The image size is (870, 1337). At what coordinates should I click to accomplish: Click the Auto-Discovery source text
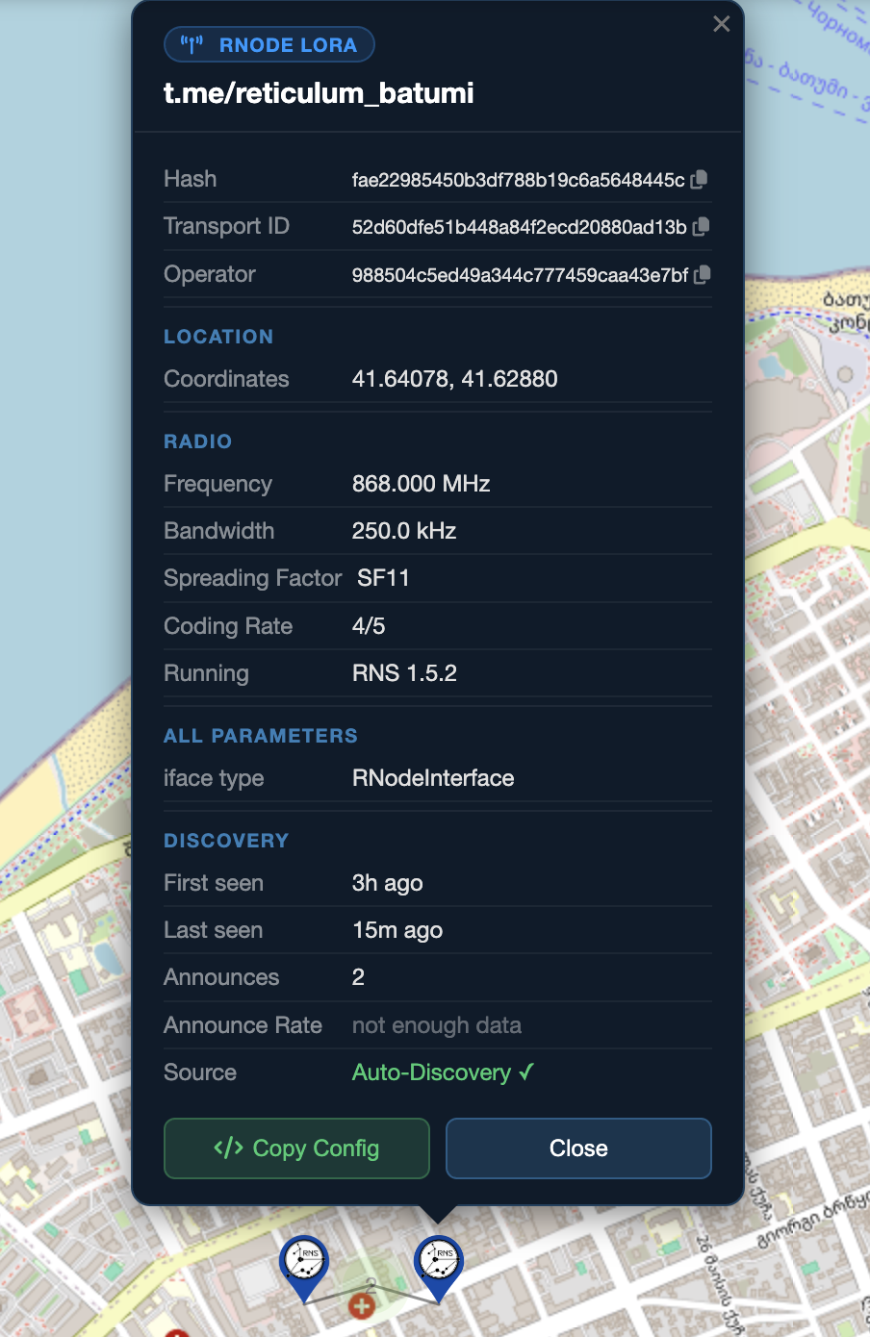point(443,1072)
